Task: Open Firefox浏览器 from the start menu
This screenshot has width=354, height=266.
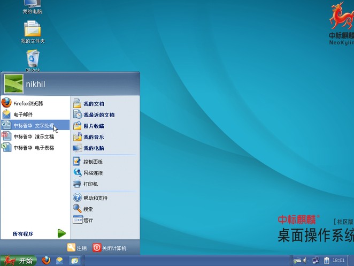Action: pos(28,103)
